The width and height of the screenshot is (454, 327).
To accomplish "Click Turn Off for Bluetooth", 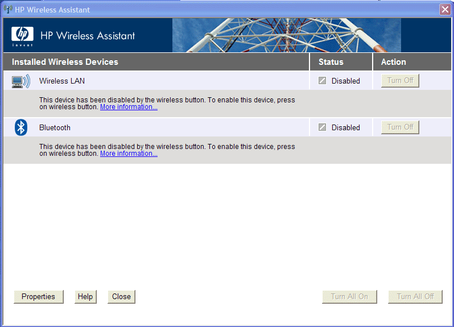I will tap(400, 127).
